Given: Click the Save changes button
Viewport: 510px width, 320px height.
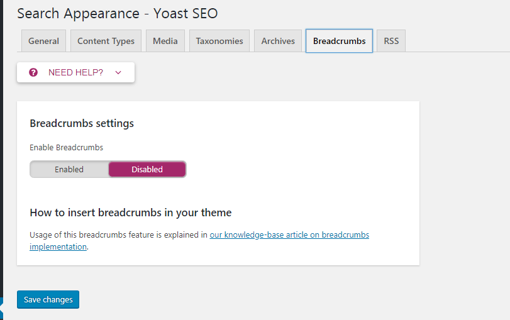Looking at the screenshot, I should (x=48, y=299).
